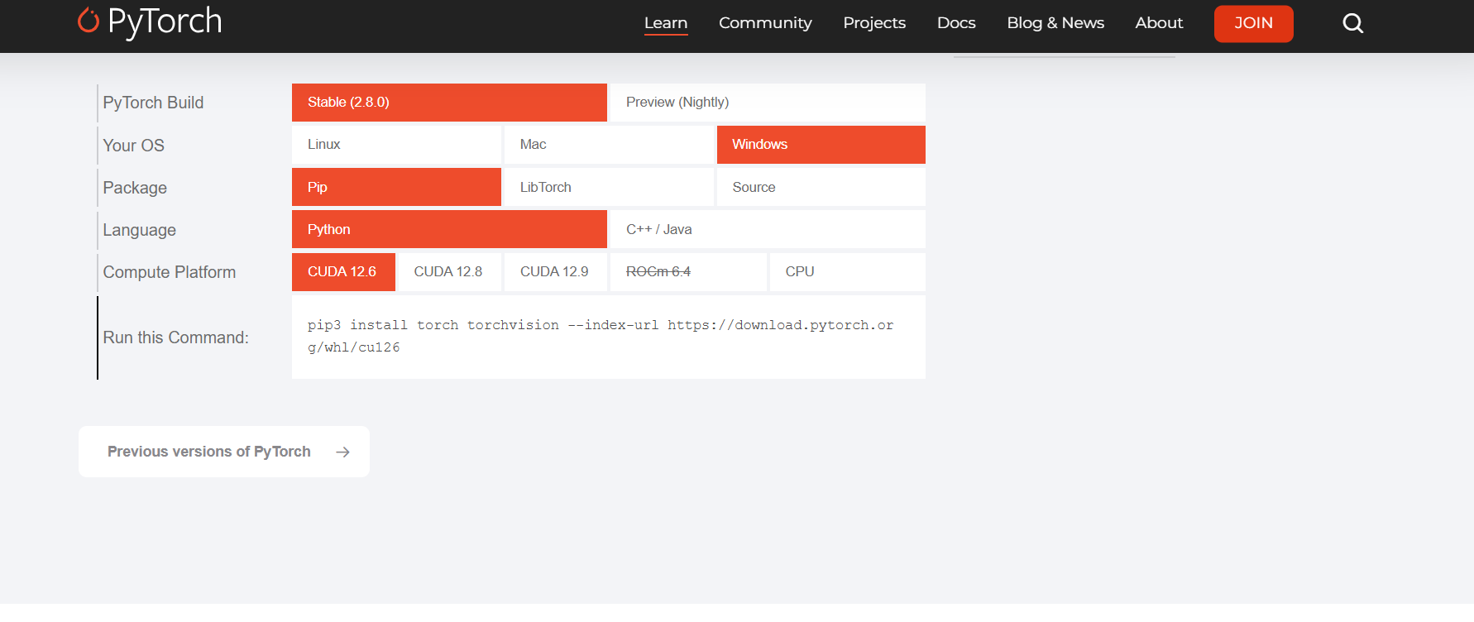Open the Community navigation menu
This screenshot has height=622, width=1474.
765,23
